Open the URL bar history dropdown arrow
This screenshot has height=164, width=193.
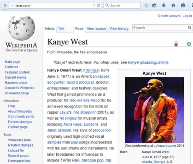pos(94,5)
